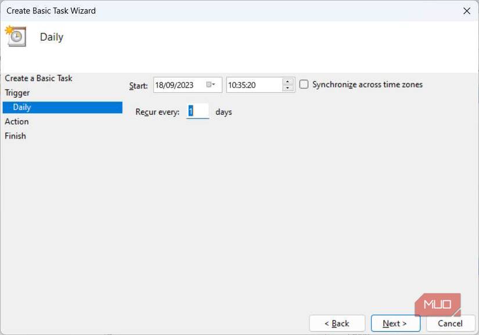
Task: Close the Create Basic Task Wizard window
Action: (x=466, y=10)
